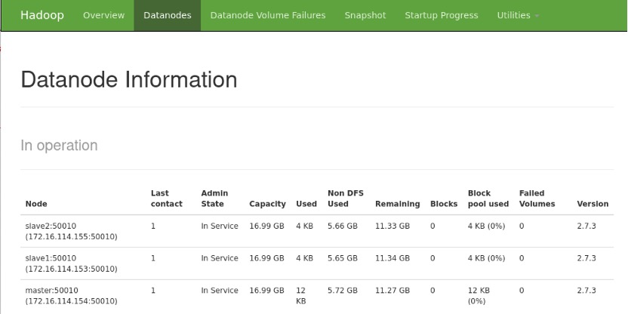Click the Non DFS Used column header
Screen dimensions: 628x314
[345, 199]
